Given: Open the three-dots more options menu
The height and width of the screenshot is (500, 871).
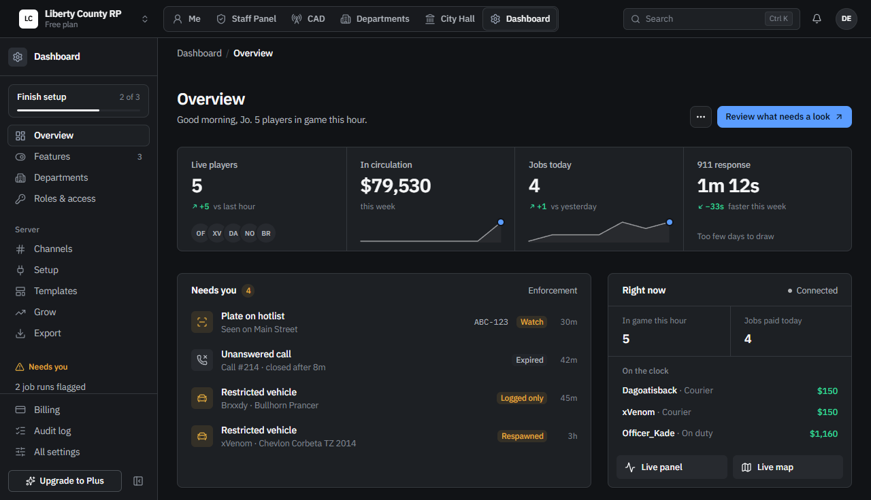Looking at the screenshot, I should click(x=701, y=117).
